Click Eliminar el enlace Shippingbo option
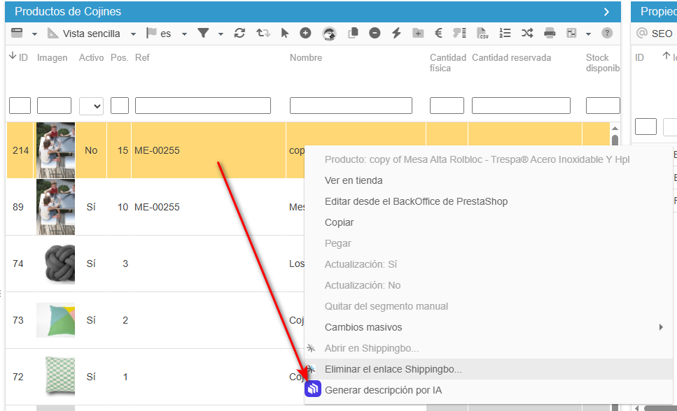Screen dimensions: 677x411 pos(393,369)
